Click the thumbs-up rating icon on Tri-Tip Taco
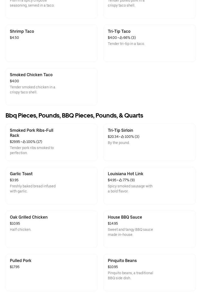 click(121, 38)
